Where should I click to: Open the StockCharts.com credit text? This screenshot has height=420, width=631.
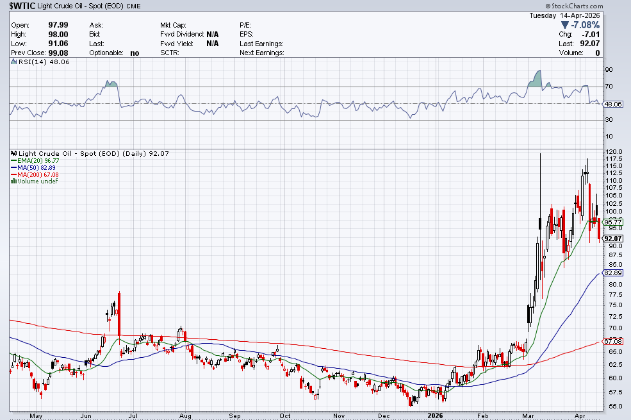coord(574,6)
